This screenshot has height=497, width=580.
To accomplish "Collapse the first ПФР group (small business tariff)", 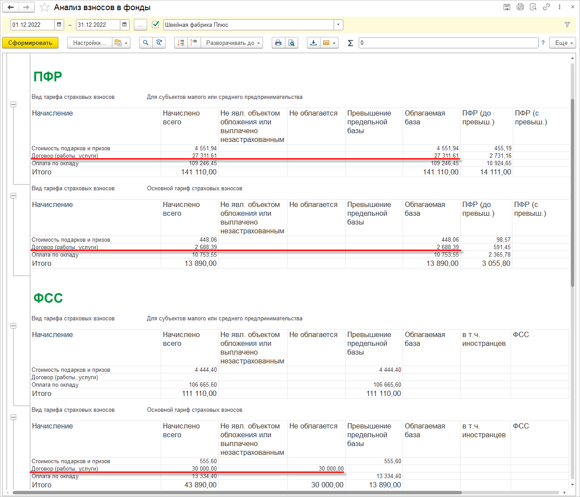I will (13, 105).
